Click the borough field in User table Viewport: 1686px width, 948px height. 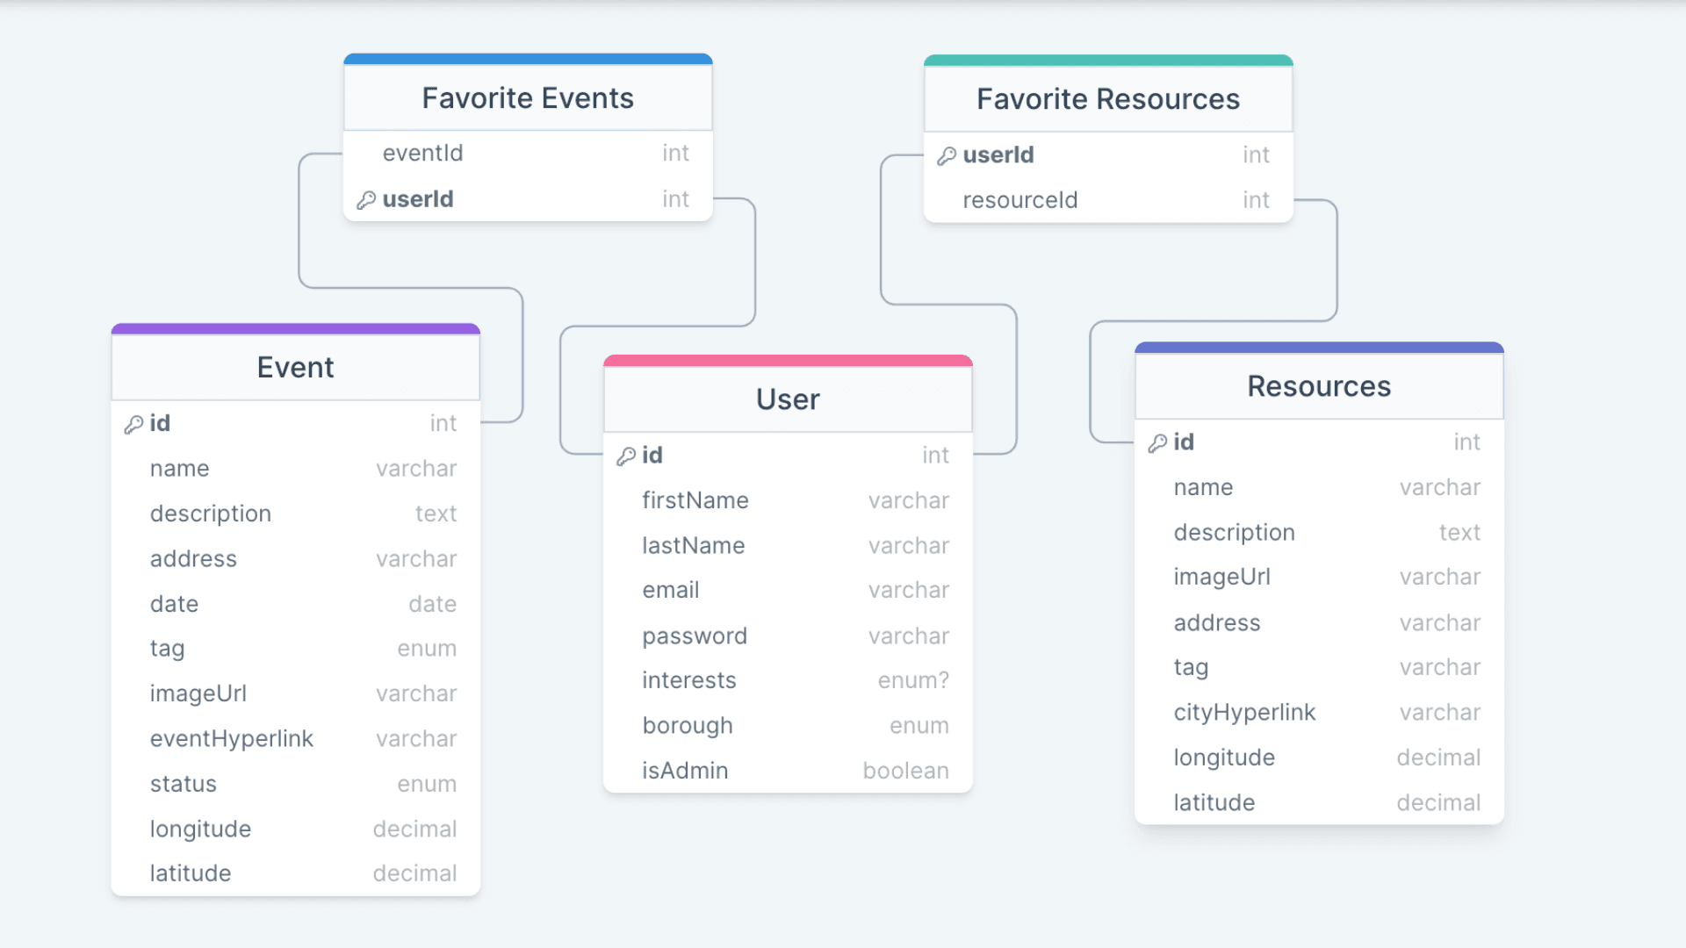(x=788, y=726)
